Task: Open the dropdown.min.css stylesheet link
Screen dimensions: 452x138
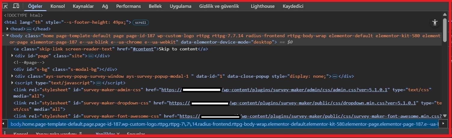Action: tap(293, 103)
